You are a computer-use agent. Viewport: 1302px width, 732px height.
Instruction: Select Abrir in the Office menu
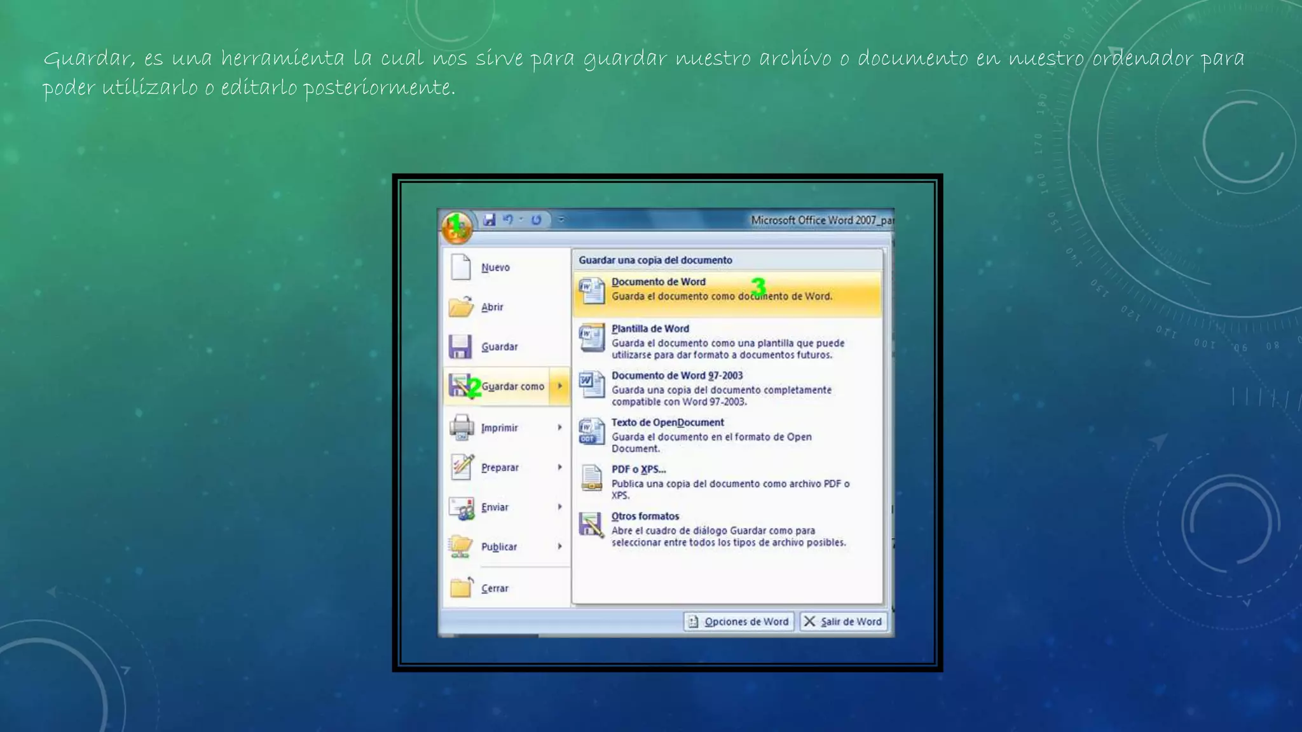[506, 307]
